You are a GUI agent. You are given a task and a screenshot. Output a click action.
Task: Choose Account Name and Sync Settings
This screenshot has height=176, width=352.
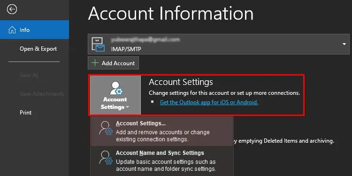click(x=162, y=161)
